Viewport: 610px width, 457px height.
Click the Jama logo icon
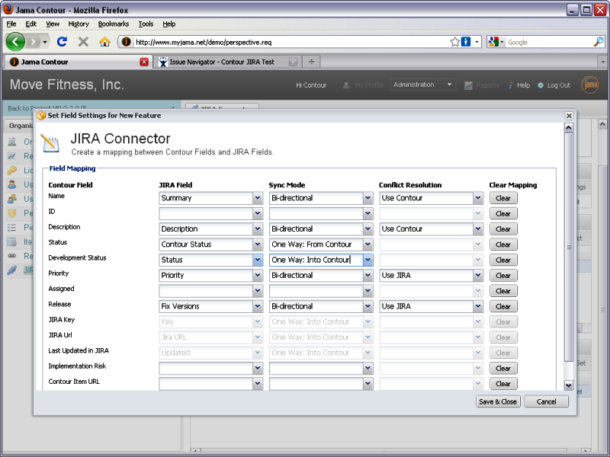click(589, 85)
